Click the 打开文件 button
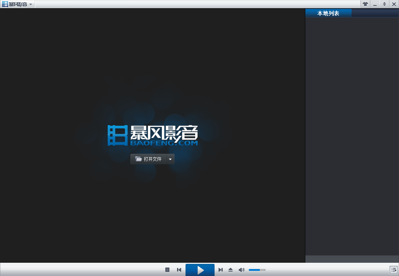The image size is (399, 276). (x=148, y=159)
